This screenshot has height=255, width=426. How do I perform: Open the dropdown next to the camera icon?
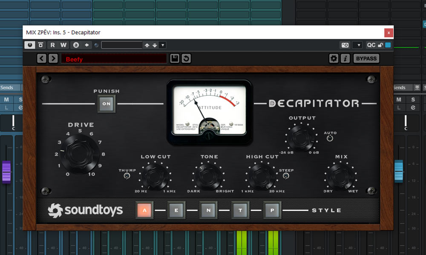[357, 45]
